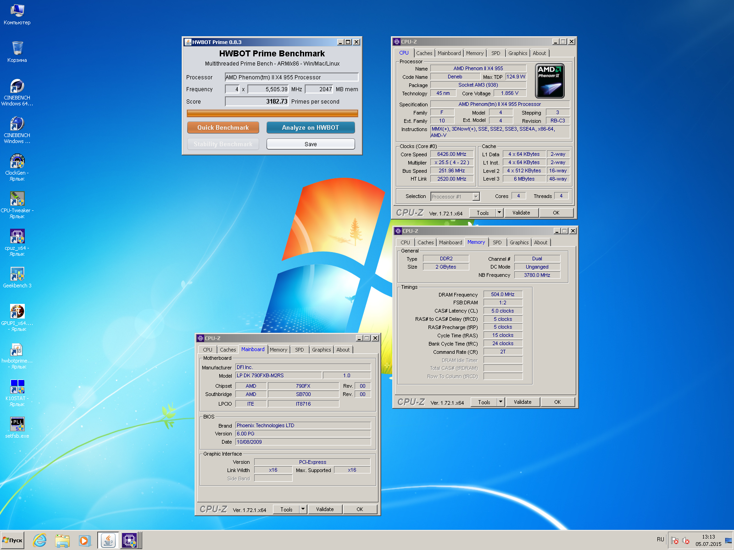
Task: Switch to the Java HWBOT Prime taskbar item
Action: 108,540
